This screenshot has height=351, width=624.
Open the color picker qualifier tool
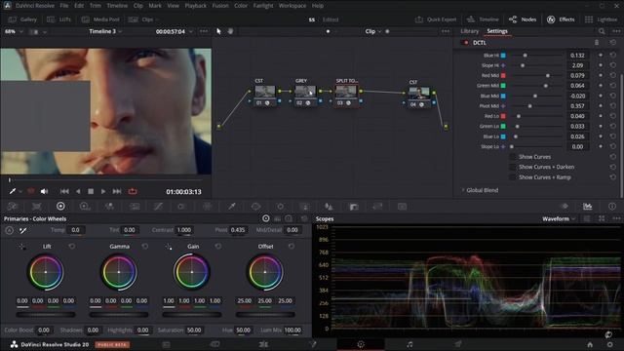13,192
